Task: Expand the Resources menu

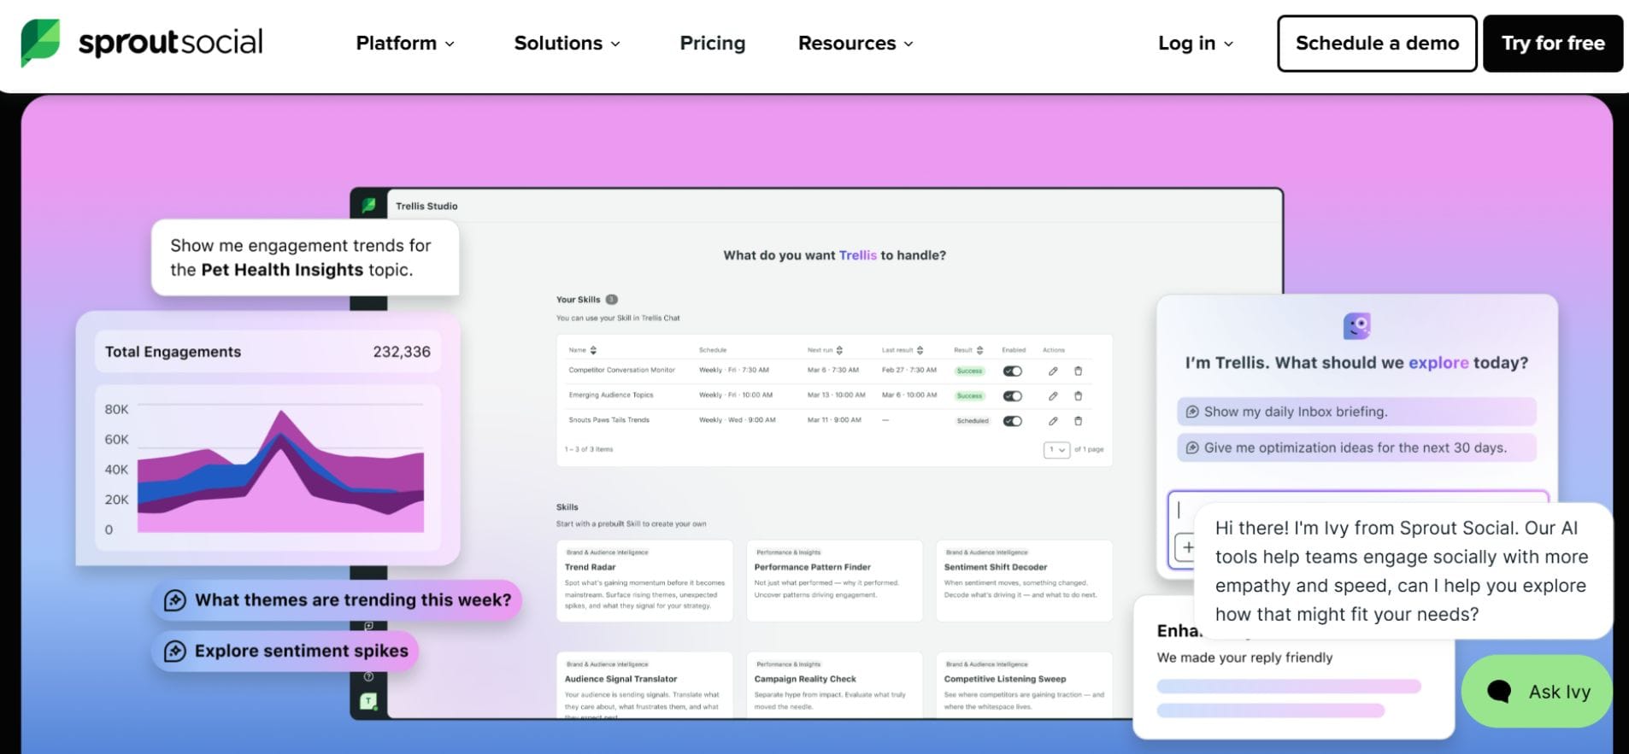Action: click(x=856, y=43)
